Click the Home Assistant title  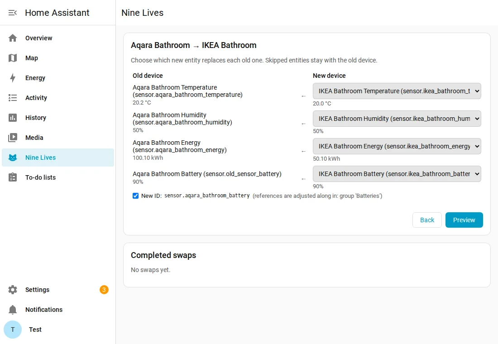pos(57,13)
